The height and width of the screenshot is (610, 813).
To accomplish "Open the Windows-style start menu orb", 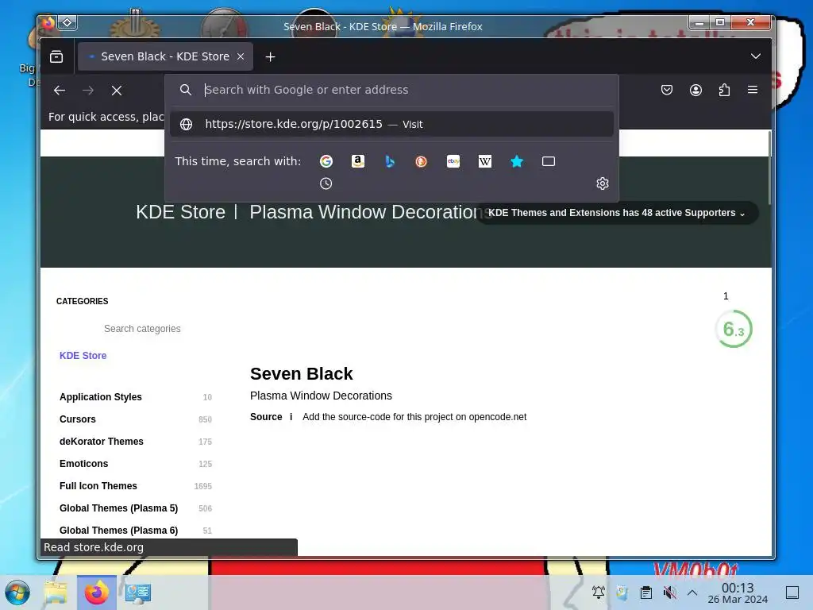I will coord(17,593).
